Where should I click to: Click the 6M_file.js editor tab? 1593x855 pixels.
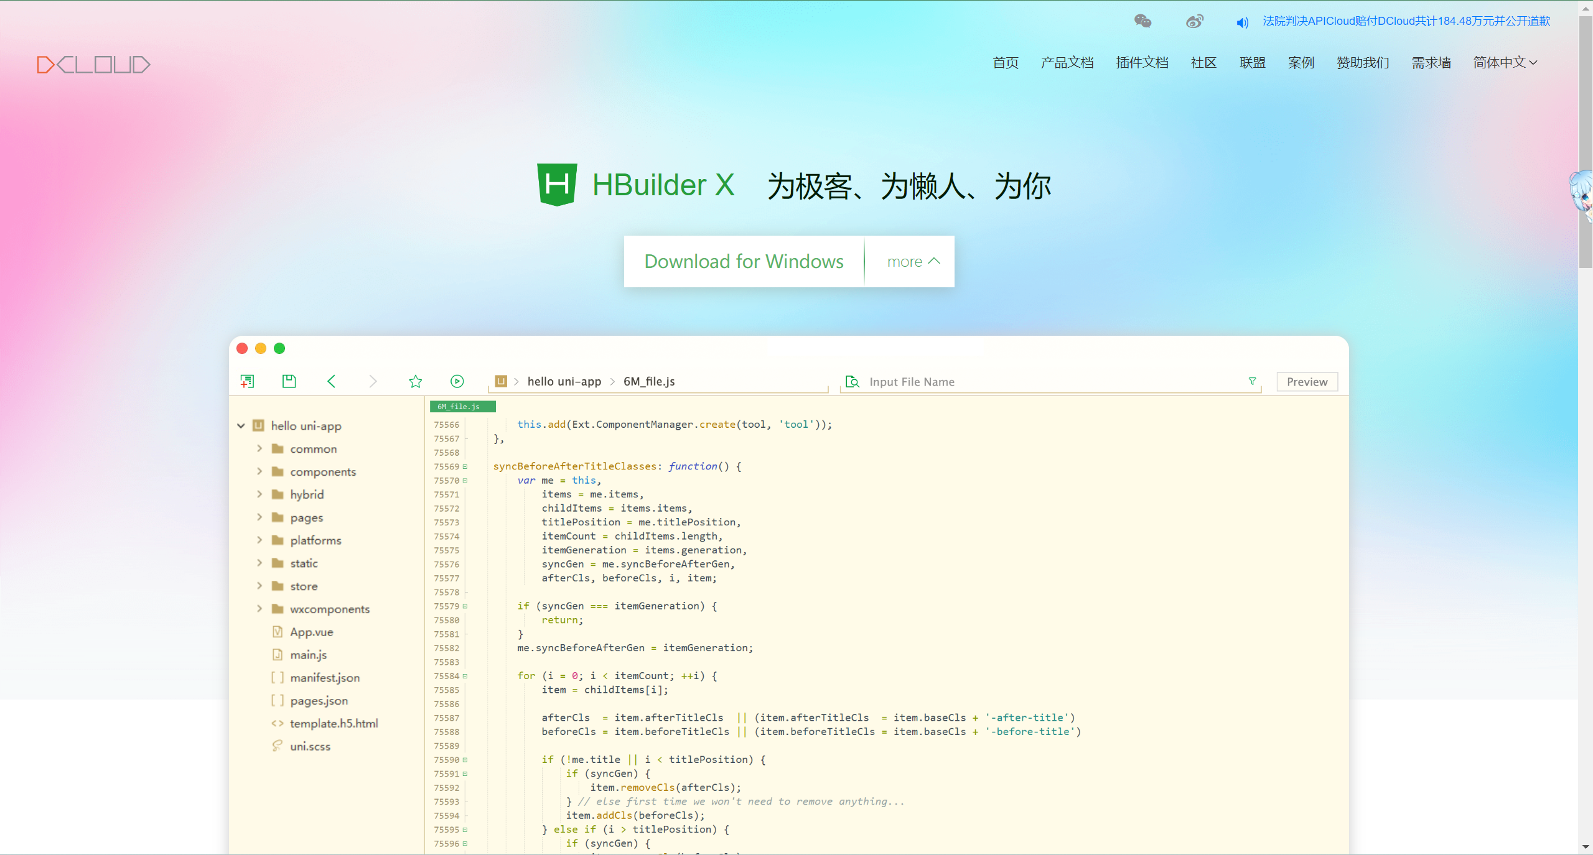point(462,406)
